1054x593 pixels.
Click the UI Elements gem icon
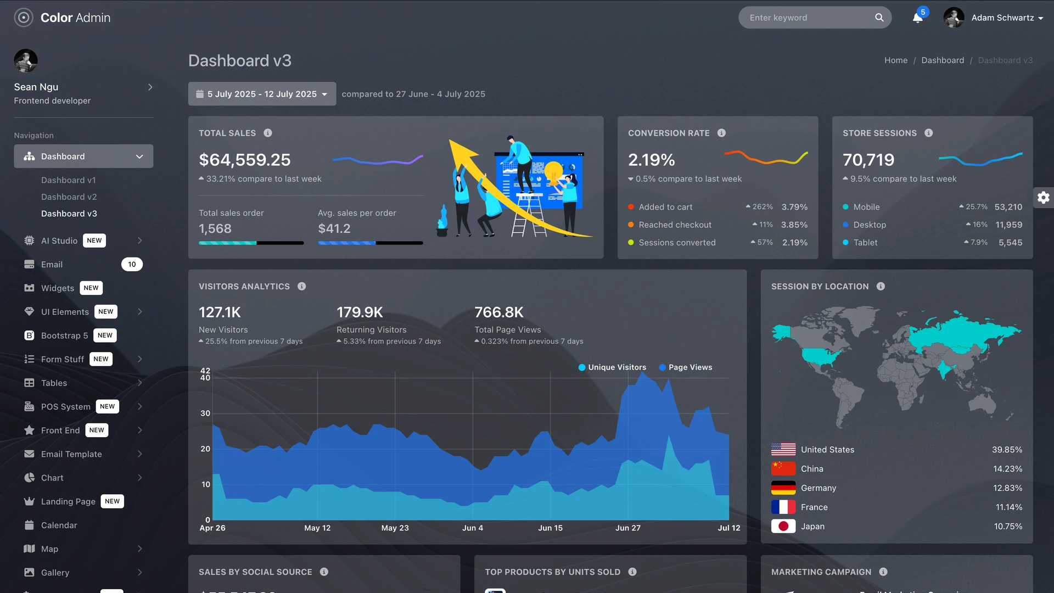point(29,312)
